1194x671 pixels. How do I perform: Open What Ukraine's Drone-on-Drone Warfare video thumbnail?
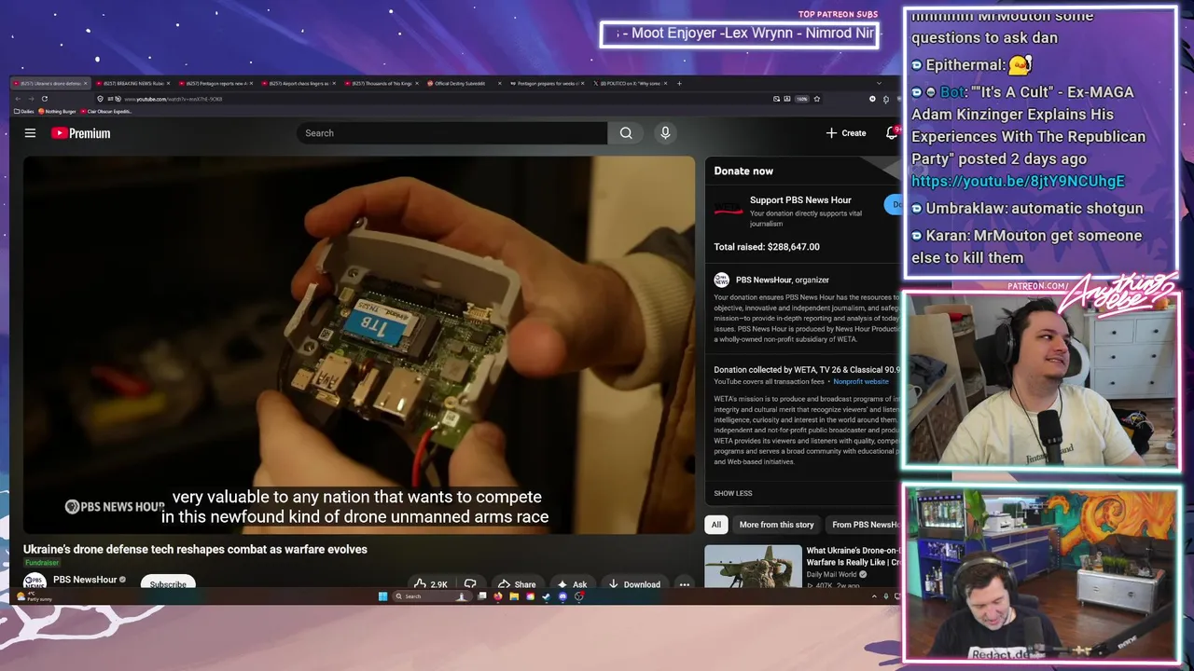[x=753, y=567]
